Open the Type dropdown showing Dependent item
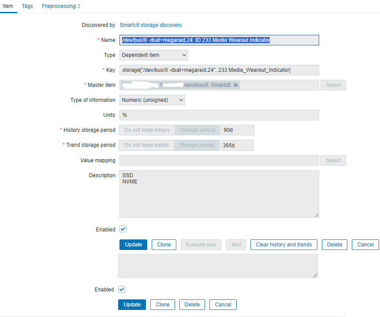380x317 pixels. [x=154, y=55]
